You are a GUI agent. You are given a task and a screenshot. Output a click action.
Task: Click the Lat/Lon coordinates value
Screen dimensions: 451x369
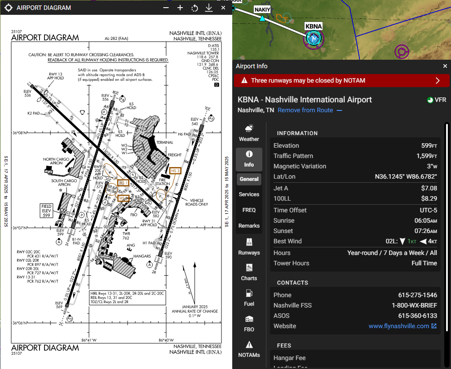[406, 176]
